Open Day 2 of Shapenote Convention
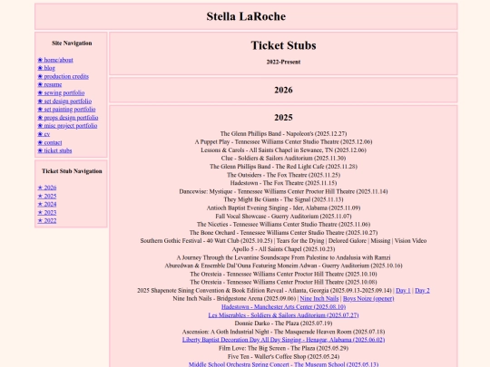The width and height of the screenshot is (490, 367). pyautogui.click(x=422, y=291)
